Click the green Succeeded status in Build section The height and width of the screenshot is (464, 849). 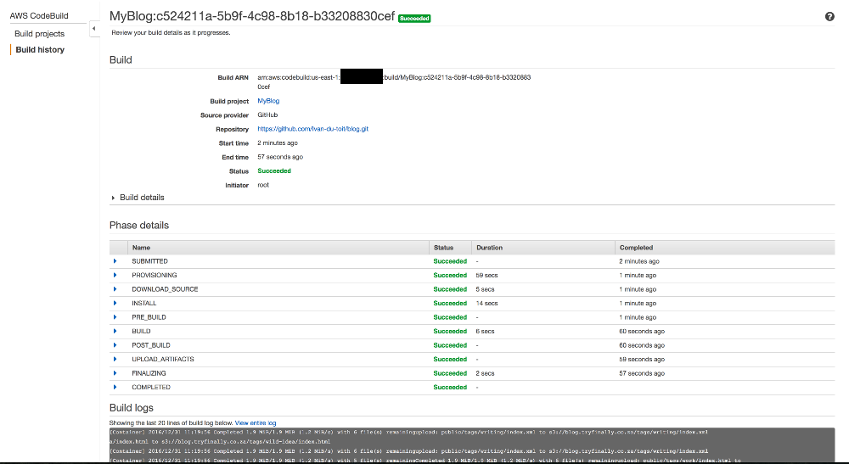274,171
